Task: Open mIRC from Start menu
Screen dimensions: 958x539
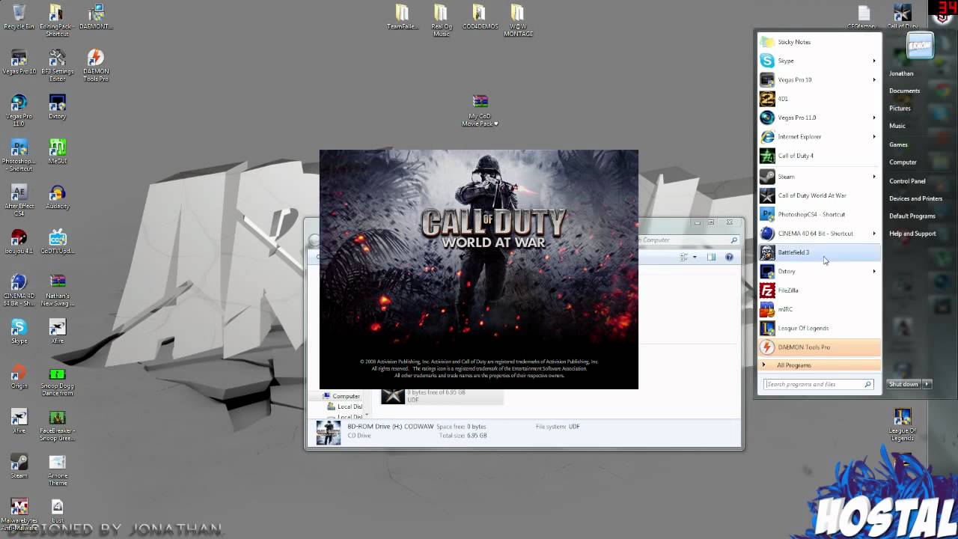Action: 819,309
